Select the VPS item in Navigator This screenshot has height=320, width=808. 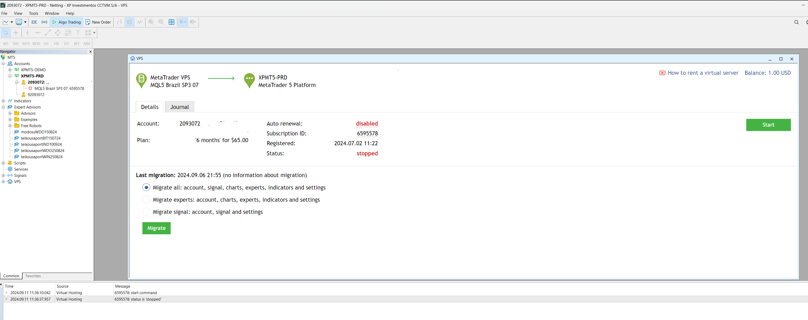[17, 181]
